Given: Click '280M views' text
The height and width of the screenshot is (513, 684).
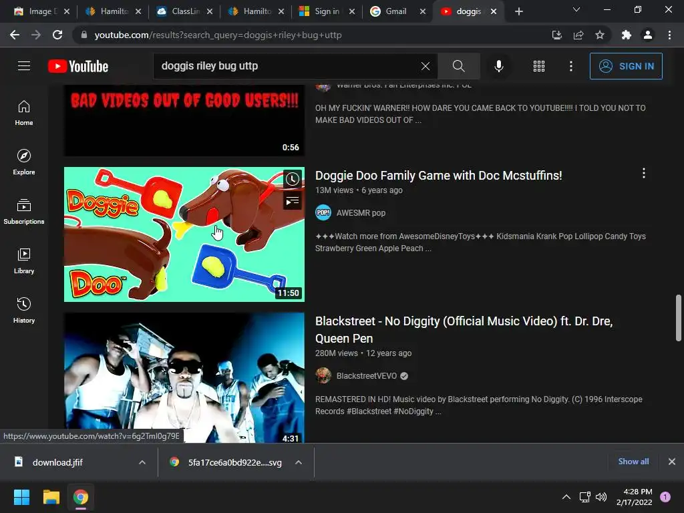Looking at the screenshot, I should 337,353.
